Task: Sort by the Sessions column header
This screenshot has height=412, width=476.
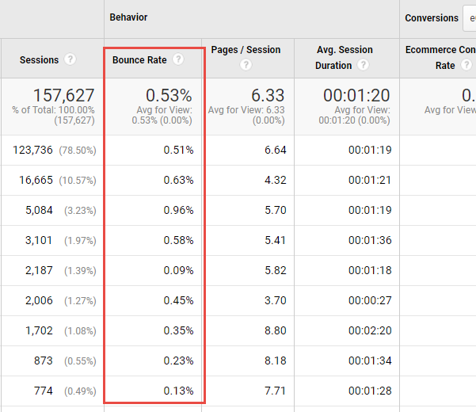Action: pyautogui.click(x=39, y=60)
